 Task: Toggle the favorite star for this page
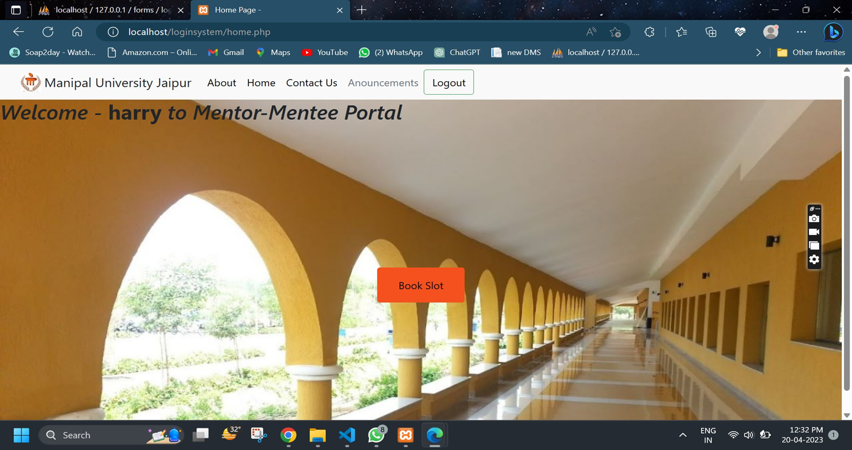click(x=615, y=32)
